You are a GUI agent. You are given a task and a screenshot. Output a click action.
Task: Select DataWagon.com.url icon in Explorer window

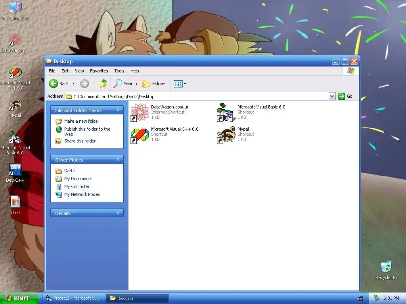tap(140, 112)
